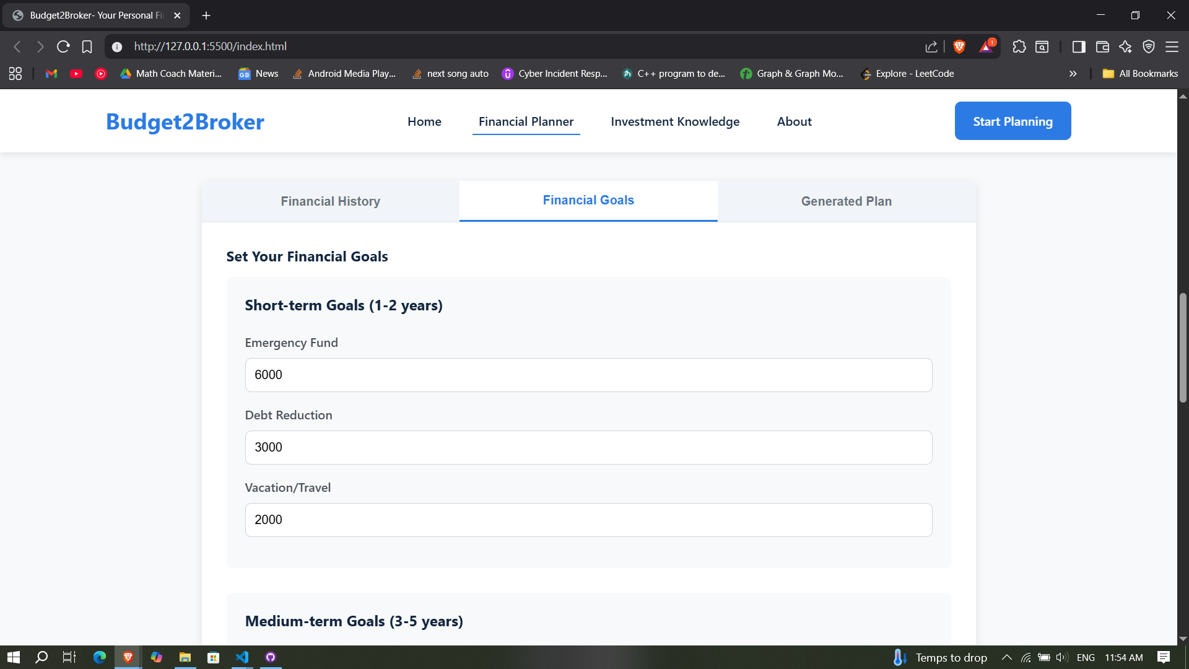Image resolution: width=1189 pixels, height=669 pixels.
Task: Click into the Emergency Fund input field
Action: click(x=588, y=375)
